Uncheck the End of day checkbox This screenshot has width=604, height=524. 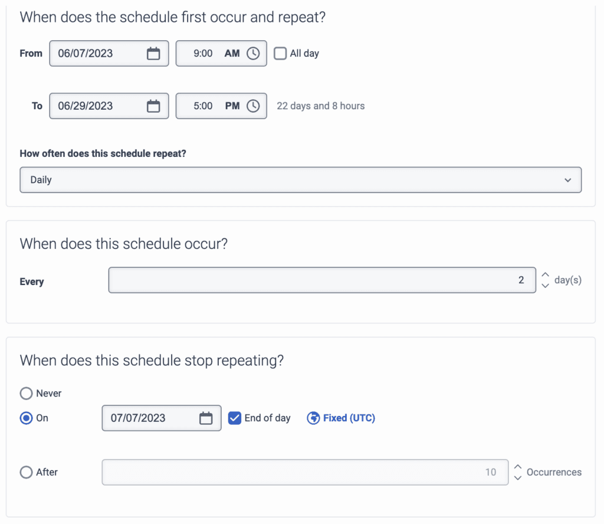[235, 418]
